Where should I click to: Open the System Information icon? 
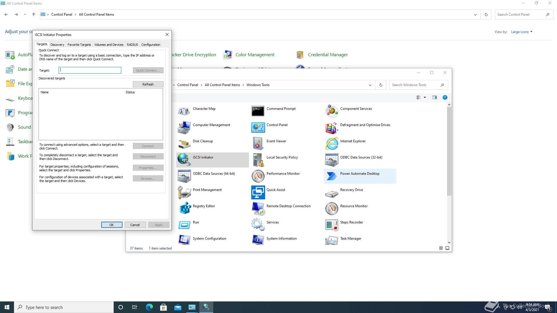tap(258, 240)
